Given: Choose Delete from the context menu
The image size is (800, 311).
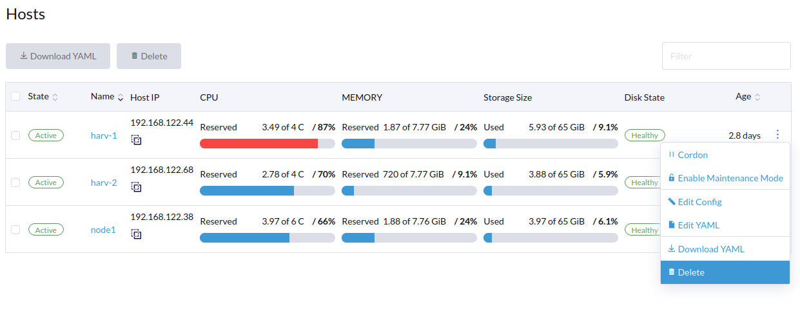Looking at the screenshot, I should click(725, 272).
